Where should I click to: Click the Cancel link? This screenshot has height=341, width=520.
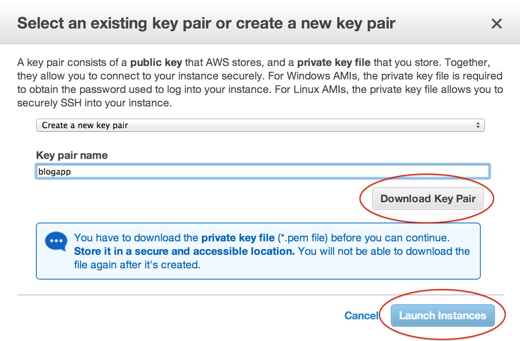coord(361,316)
